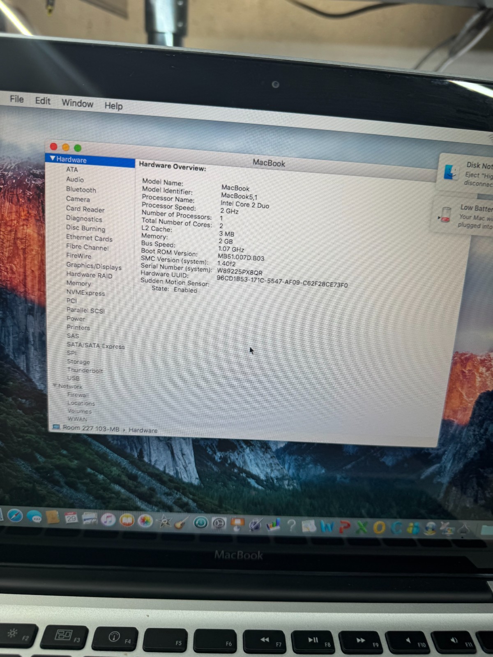Screen dimensions: 493x657
Task: Click Room 227 103-MB in path bar
Action: click(91, 428)
